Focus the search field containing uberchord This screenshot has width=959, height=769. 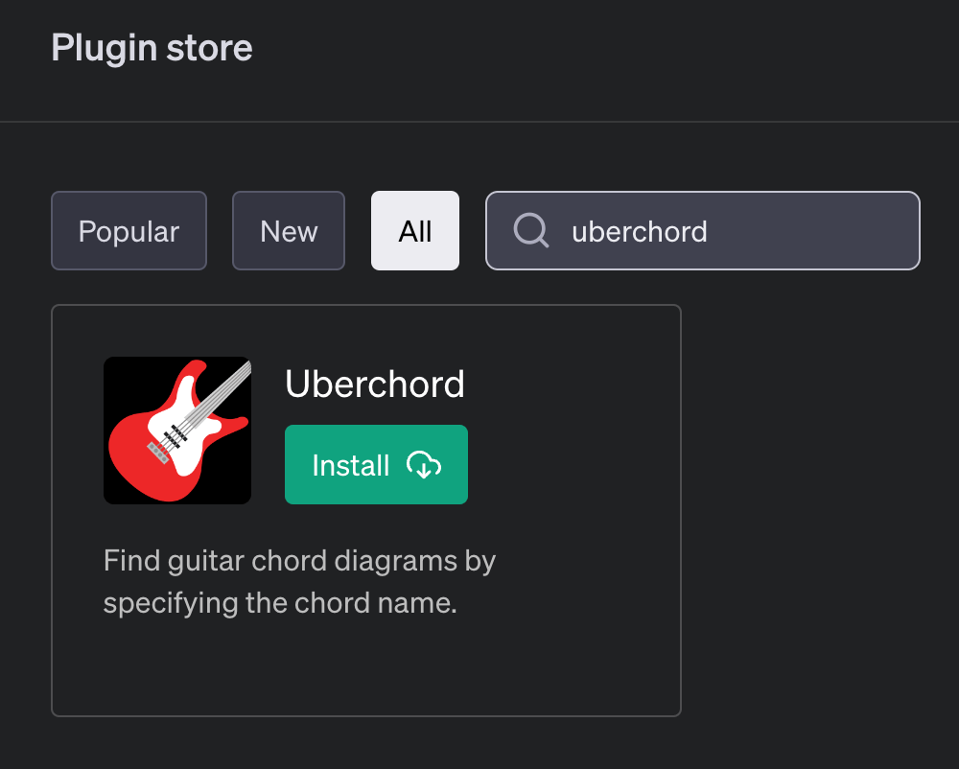tap(703, 230)
